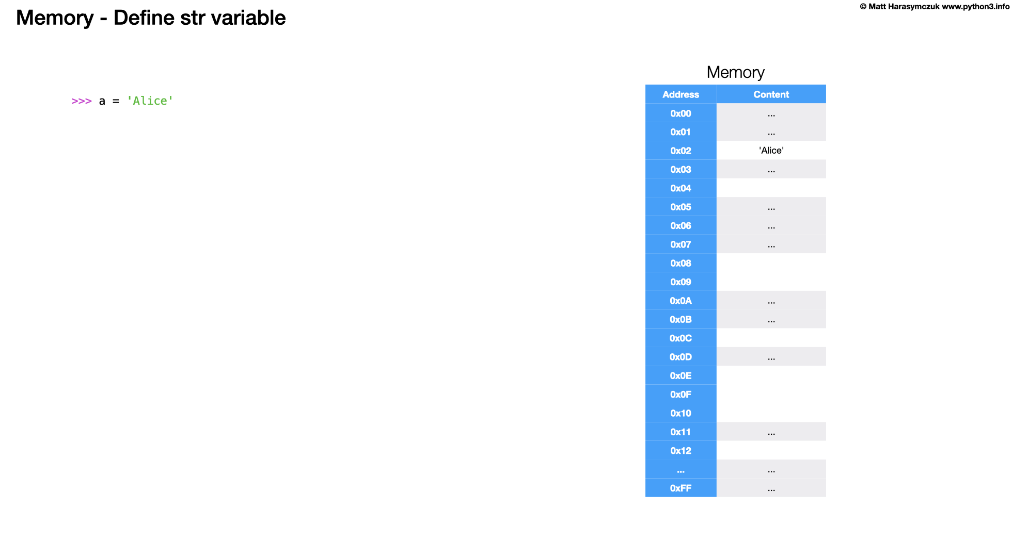
Task: Select address cell 0x06
Action: pyautogui.click(x=681, y=226)
